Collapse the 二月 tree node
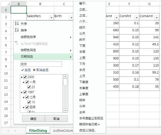 pos(23,97)
